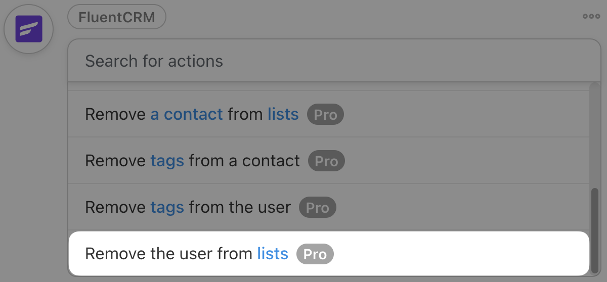
Task: Click the partially hidden action row under the search field
Action: coord(329,87)
